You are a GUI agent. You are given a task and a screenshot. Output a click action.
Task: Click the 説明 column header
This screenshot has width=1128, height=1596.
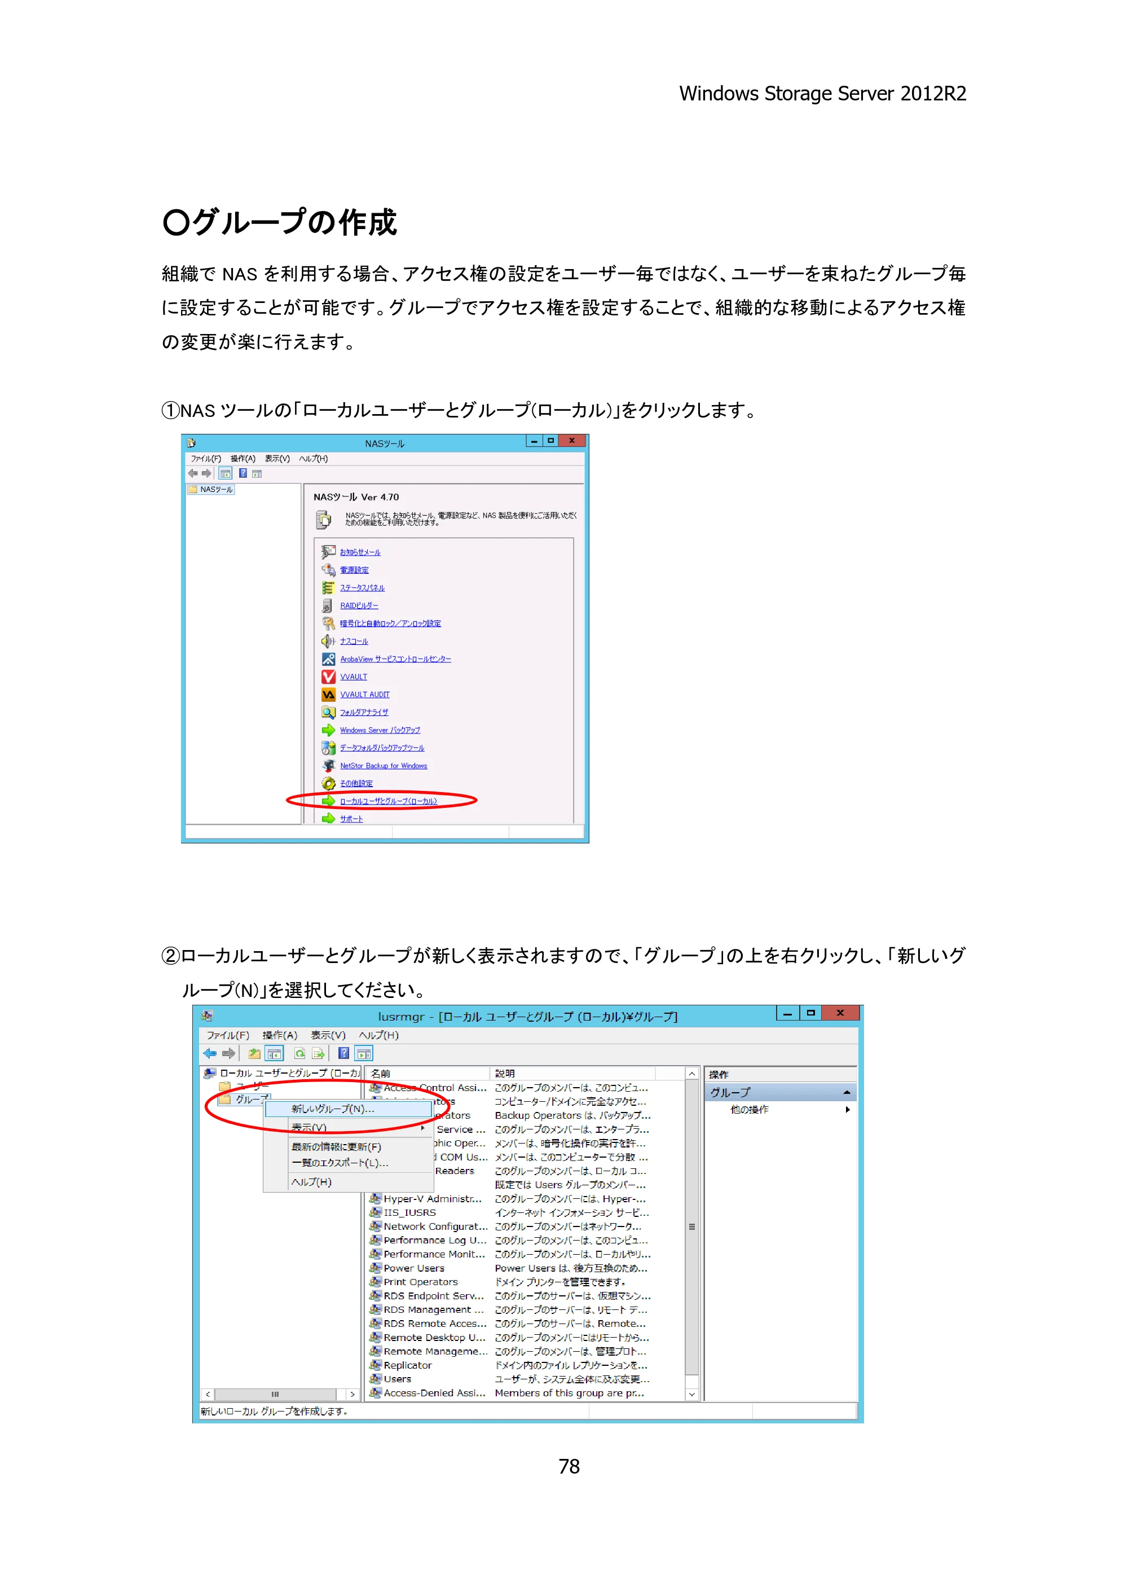572,1074
